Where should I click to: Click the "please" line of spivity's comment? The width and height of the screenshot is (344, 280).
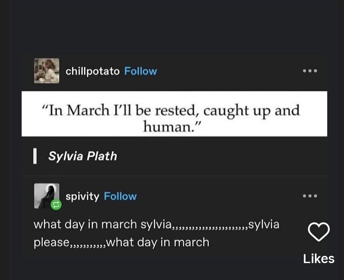click(51, 242)
